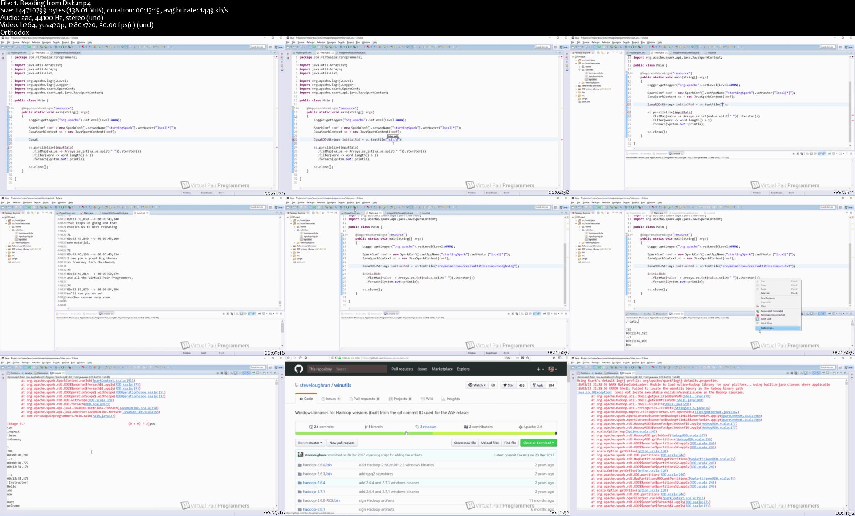Toggle Link with Editor in 00:05:16 Package Explorer
Screen dimensions: 855x516
(x=33, y=213)
